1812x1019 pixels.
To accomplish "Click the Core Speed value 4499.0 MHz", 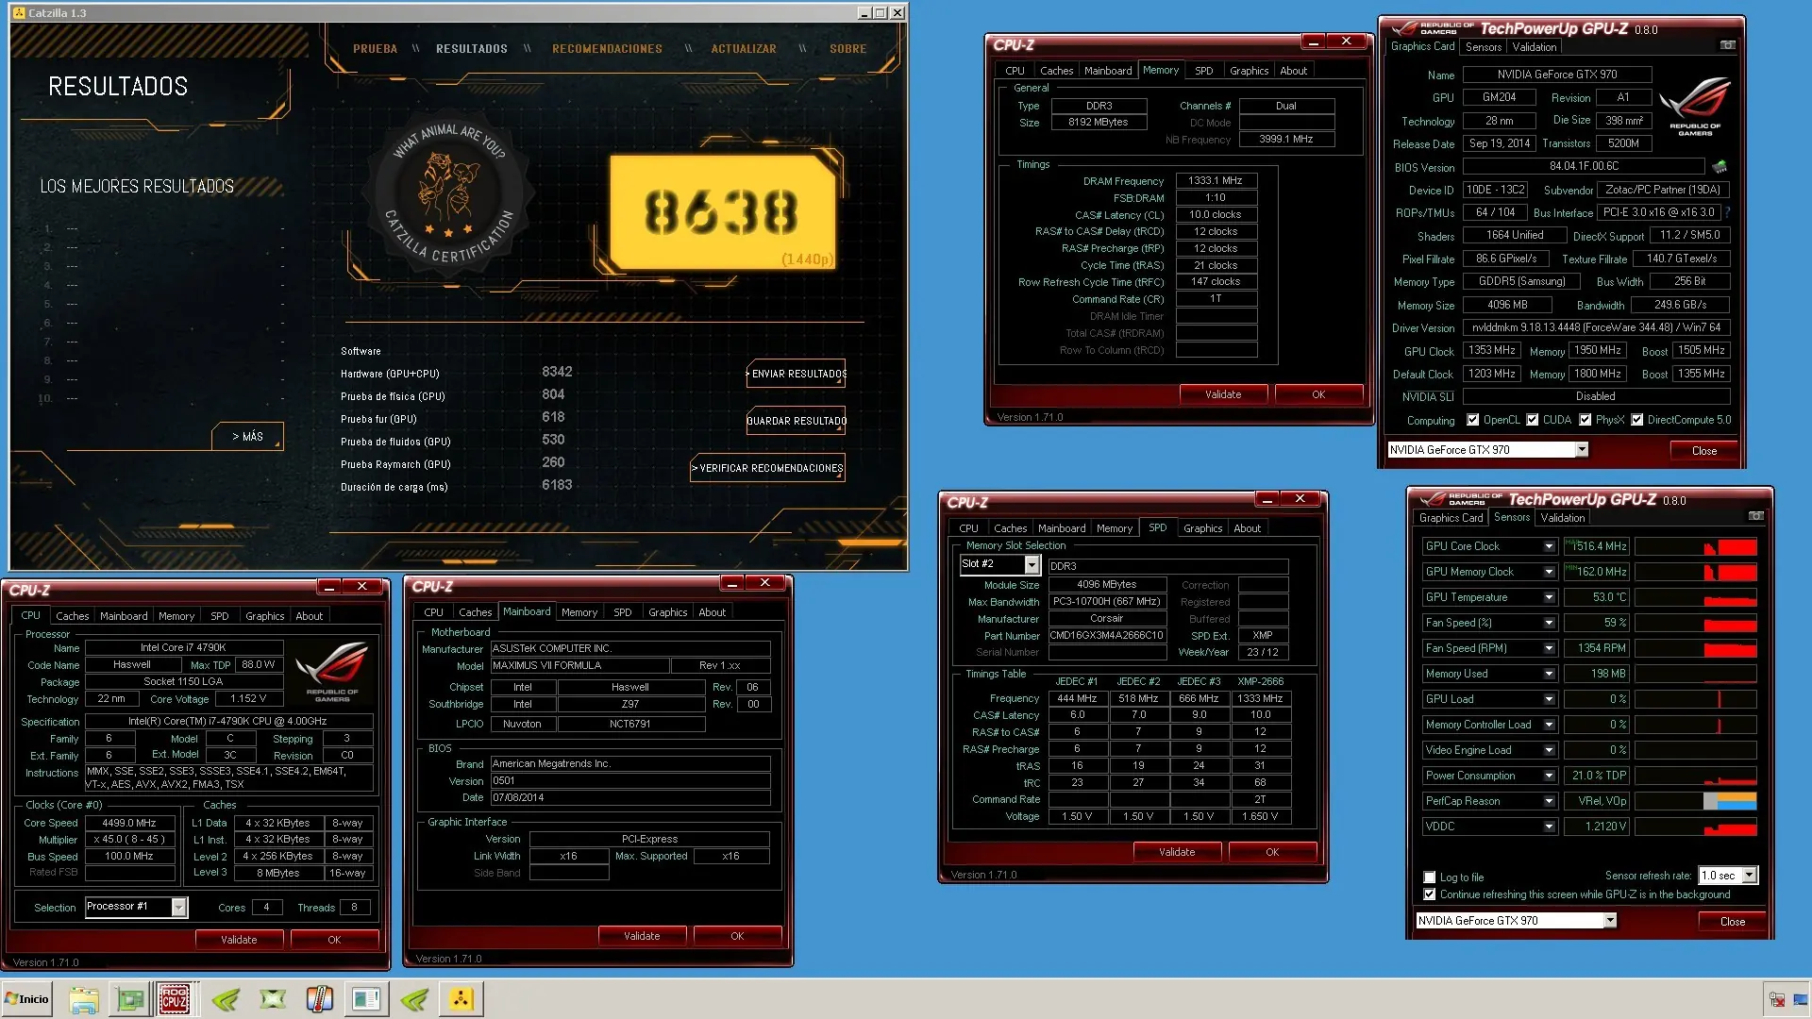I will pyautogui.click(x=129, y=823).
